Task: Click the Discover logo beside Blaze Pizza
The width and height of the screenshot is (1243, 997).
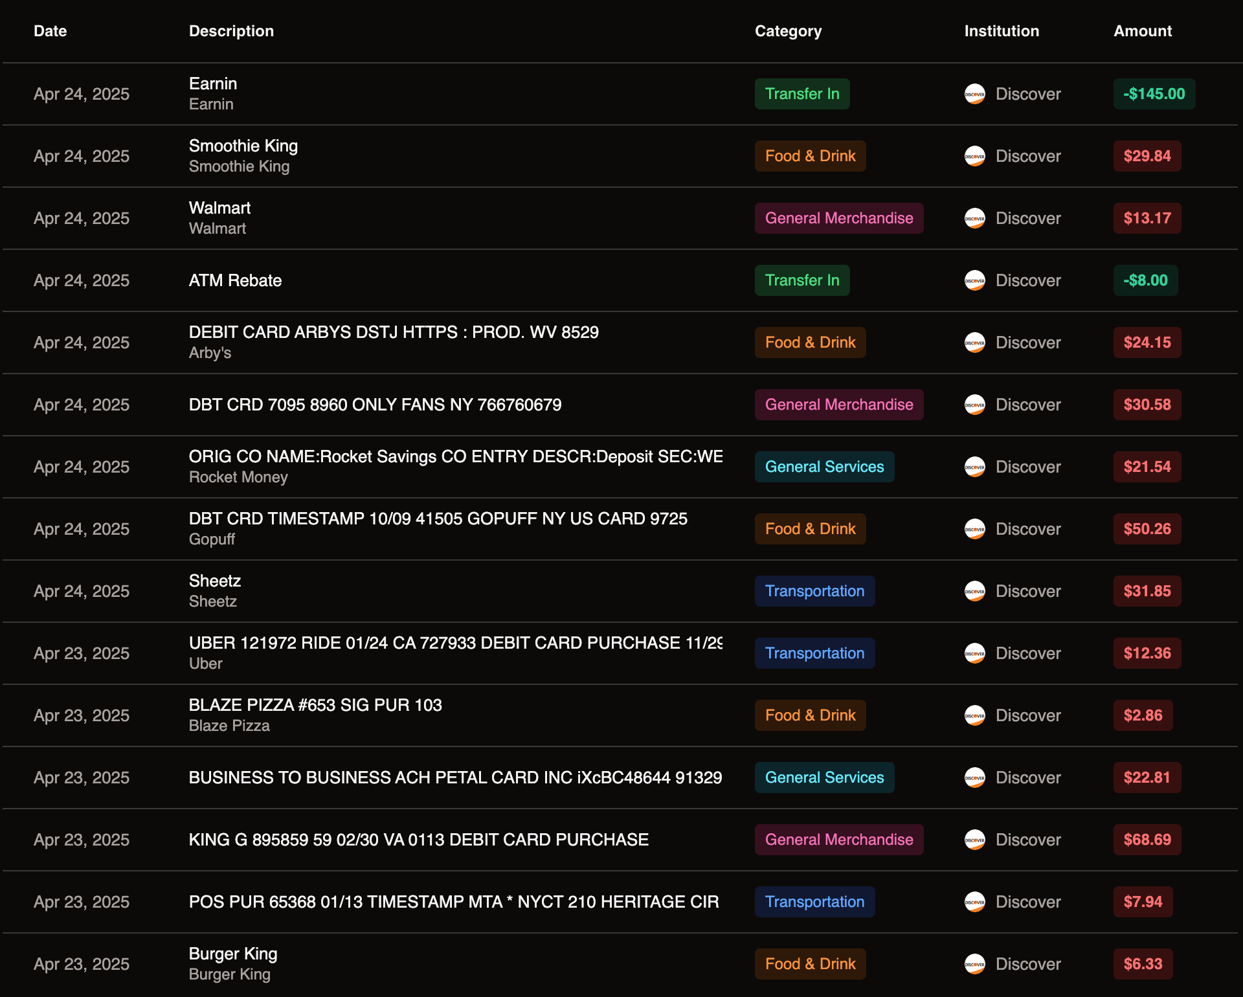Action: [975, 715]
